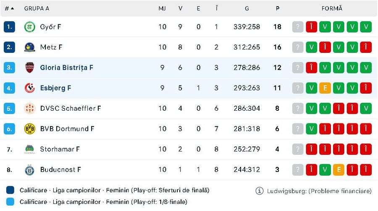Click the Győr F team logo
This screenshot has height=211, width=378.
tap(29, 27)
